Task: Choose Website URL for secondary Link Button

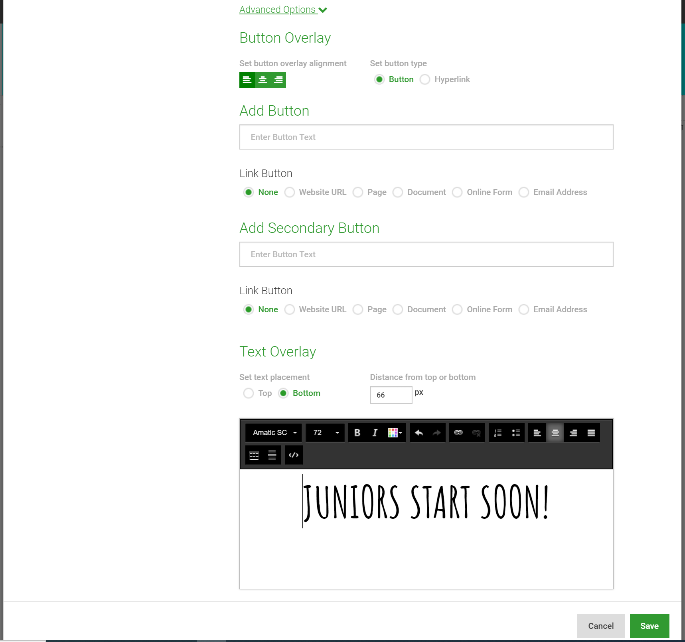Action: click(290, 309)
